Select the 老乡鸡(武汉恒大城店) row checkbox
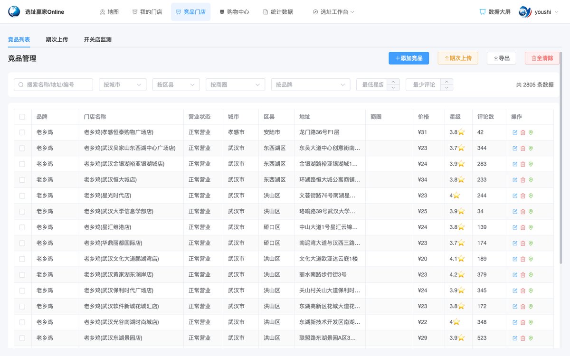570x356 pixels. tap(22, 180)
